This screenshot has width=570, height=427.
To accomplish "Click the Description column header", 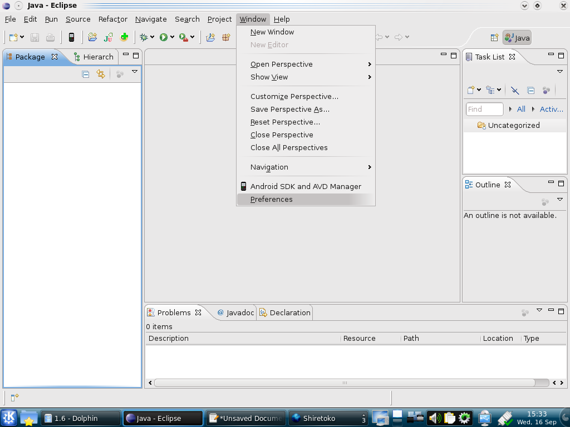I will point(243,339).
